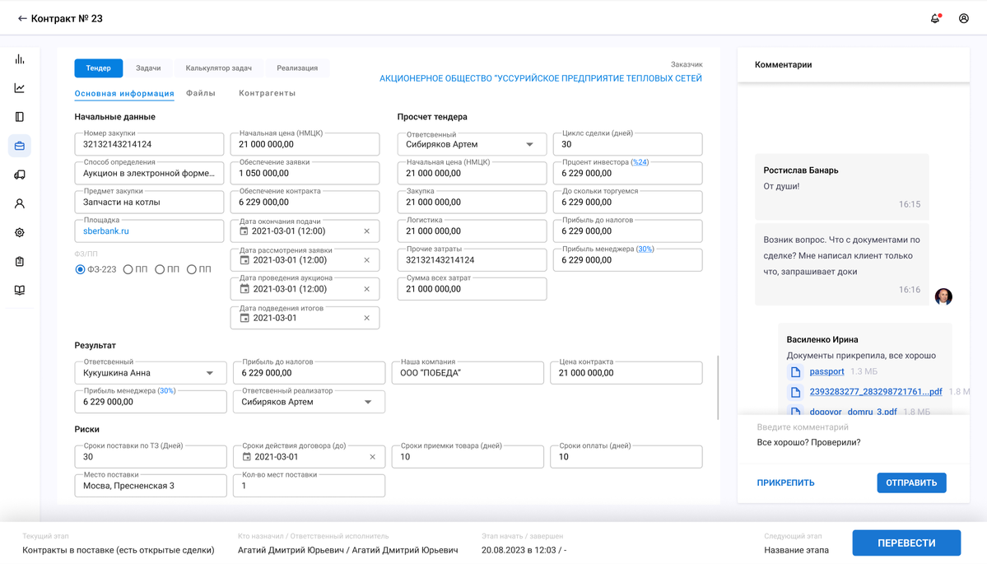Open the passport attachment link
The height and width of the screenshot is (564, 987).
tap(826, 371)
